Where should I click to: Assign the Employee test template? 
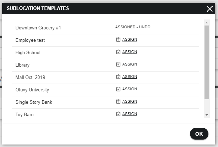pos(130,39)
